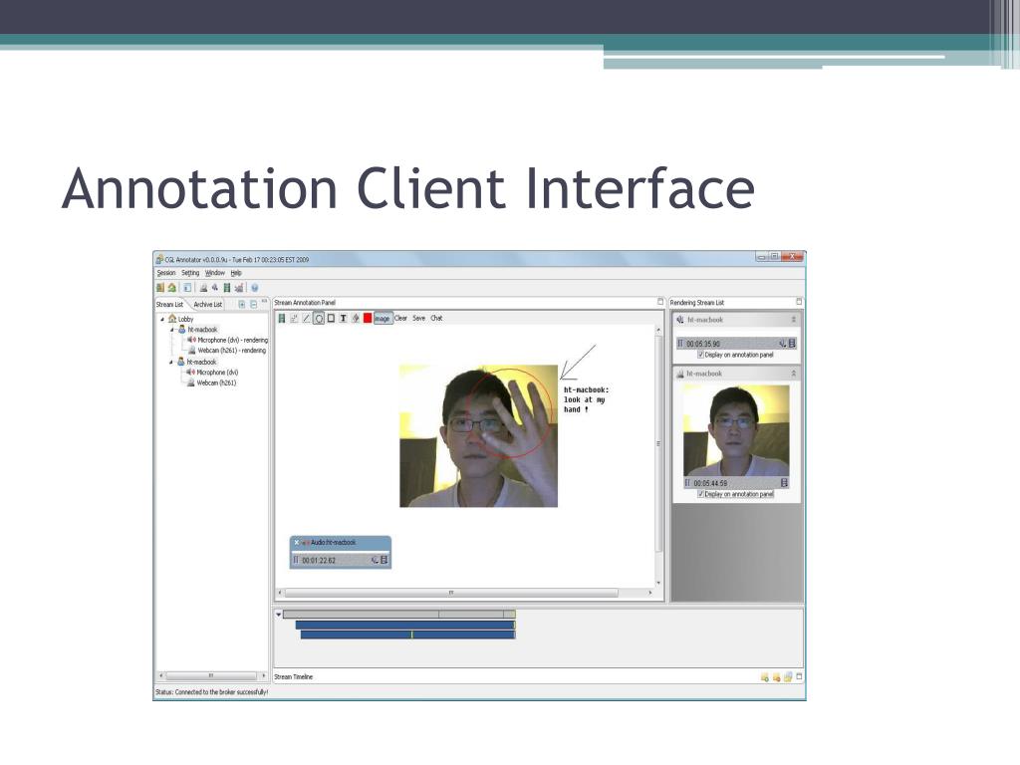Click the green house icon in main toolbar
The height and width of the screenshot is (765, 1020).
171,288
